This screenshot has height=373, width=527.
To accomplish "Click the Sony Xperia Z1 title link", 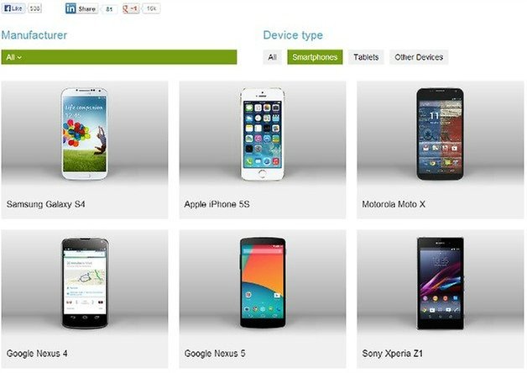I will pyautogui.click(x=392, y=354).
